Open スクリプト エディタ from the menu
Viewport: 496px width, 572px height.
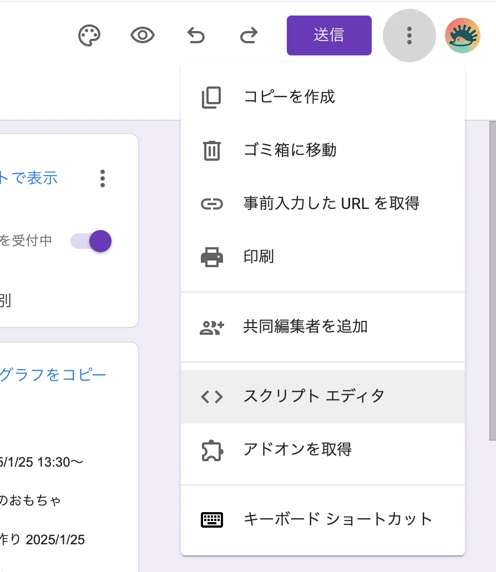pyautogui.click(x=323, y=397)
